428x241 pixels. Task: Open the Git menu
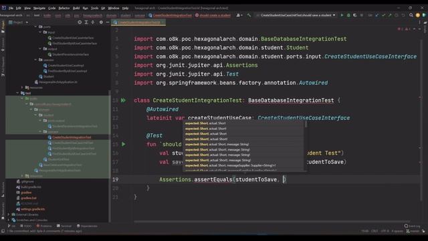pyautogui.click(x=103, y=8)
